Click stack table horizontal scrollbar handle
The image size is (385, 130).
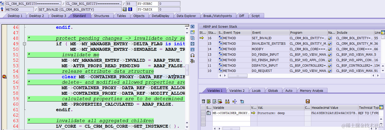point(238,76)
